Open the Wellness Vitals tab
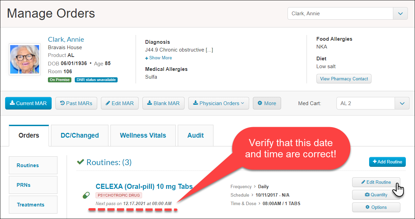Image resolution: width=415 pixels, height=219 pixels. coord(143,135)
